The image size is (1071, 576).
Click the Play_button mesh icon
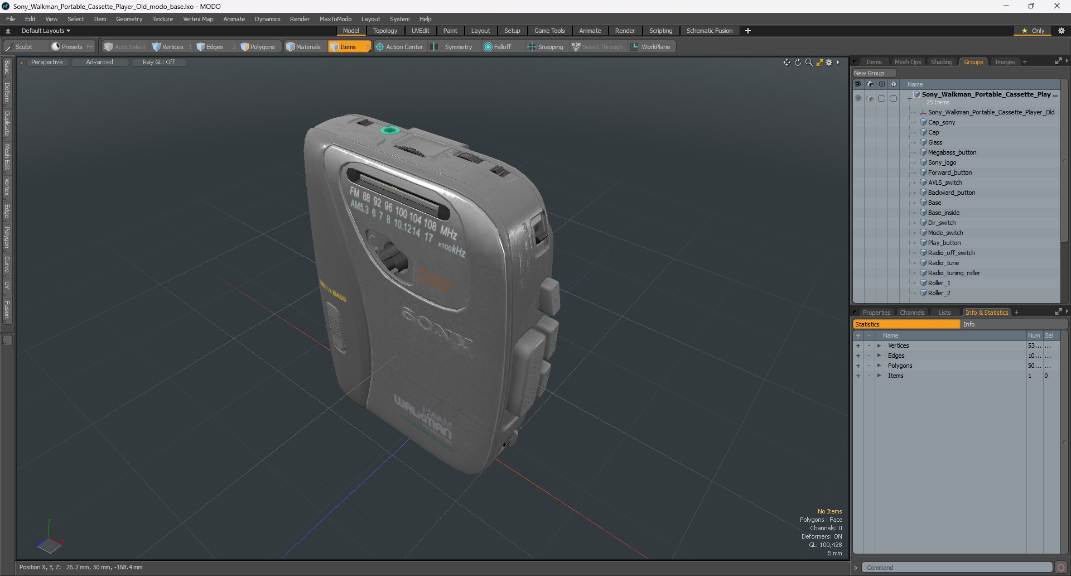(x=923, y=243)
